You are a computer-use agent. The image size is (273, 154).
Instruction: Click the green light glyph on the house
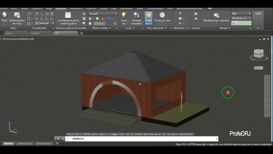click(140, 84)
